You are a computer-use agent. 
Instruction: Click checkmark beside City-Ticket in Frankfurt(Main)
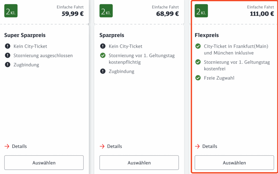click(198, 46)
